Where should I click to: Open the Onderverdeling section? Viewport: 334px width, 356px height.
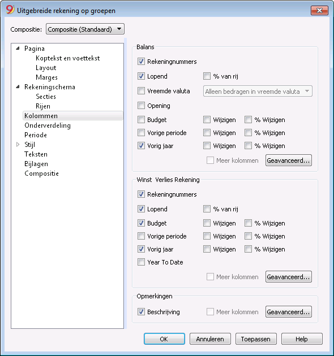48,125
